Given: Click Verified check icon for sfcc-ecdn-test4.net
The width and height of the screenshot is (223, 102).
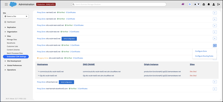Looking at the screenshot, I should 62,45.
